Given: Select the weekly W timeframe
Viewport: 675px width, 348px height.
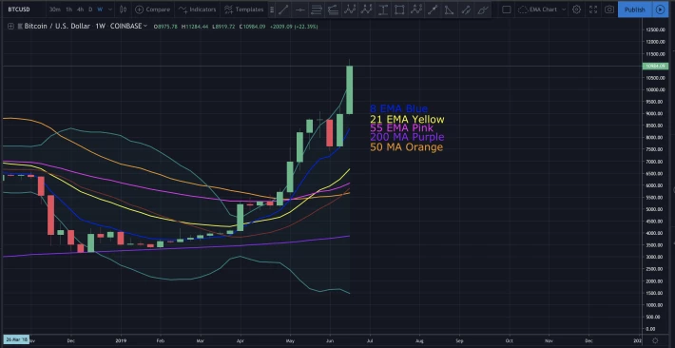Looking at the screenshot, I should (100, 10).
